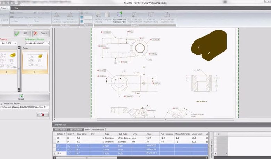Click the Note extract tool
The height and width of the screenshot is (159, 271).
(15, 21)
